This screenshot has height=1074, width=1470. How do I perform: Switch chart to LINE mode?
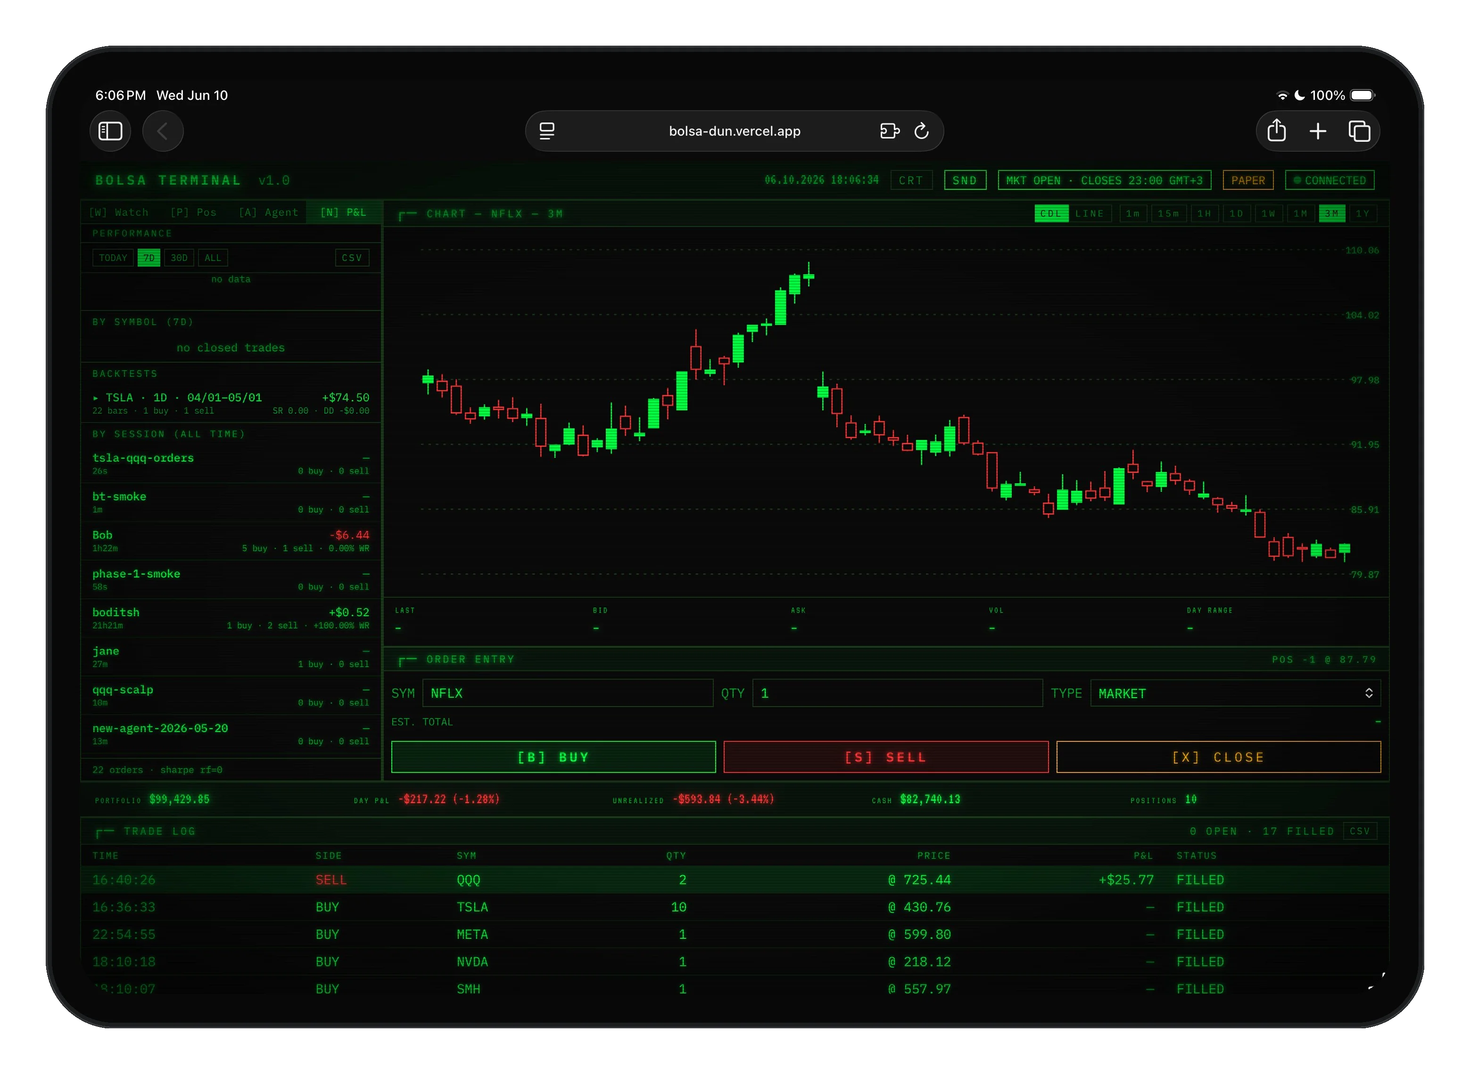coord(1090,214)
